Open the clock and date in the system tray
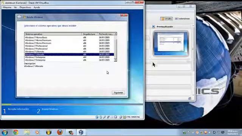Viewport: 242px width, 136px height. click(233, 132)
